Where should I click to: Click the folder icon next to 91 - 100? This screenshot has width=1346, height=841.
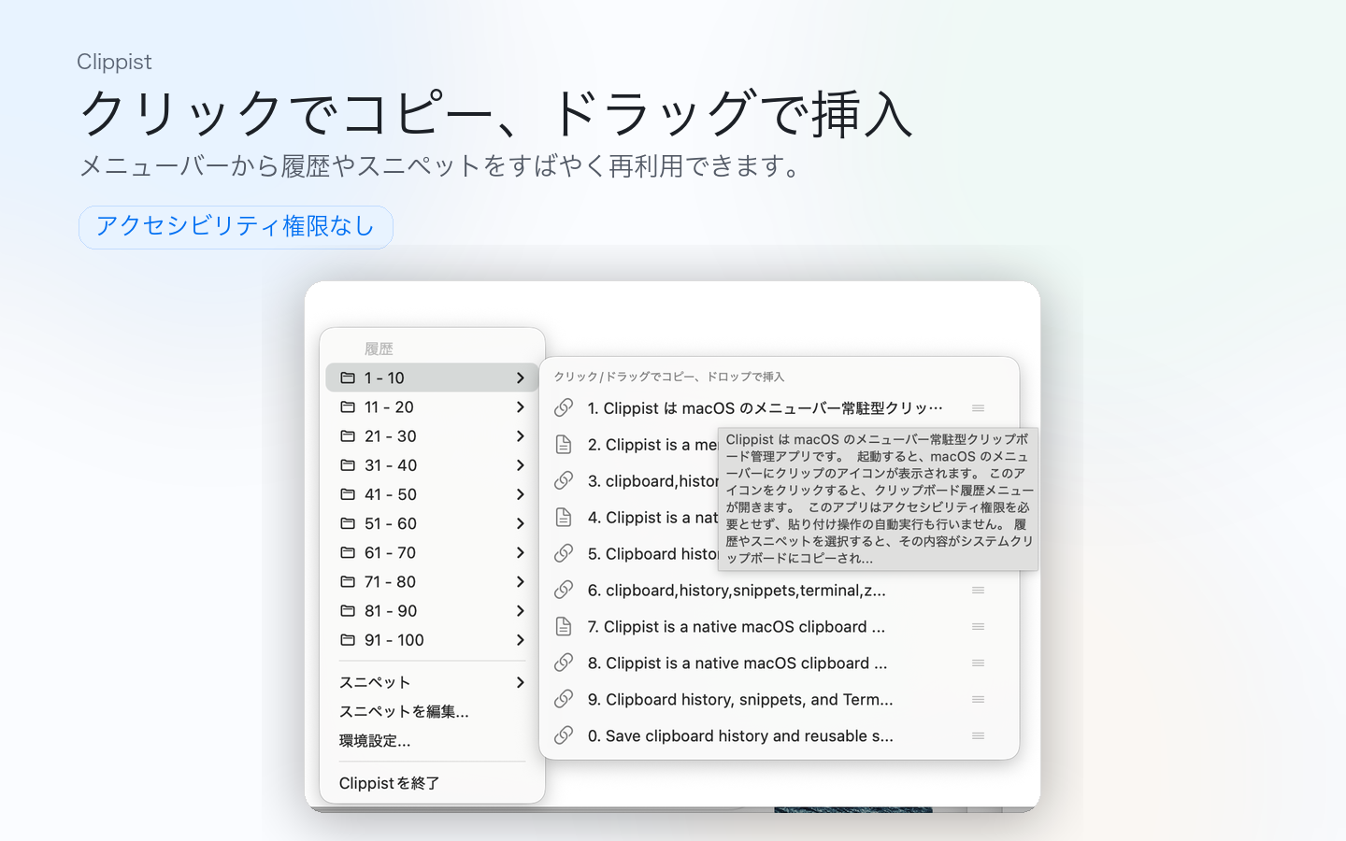point(348,639)
